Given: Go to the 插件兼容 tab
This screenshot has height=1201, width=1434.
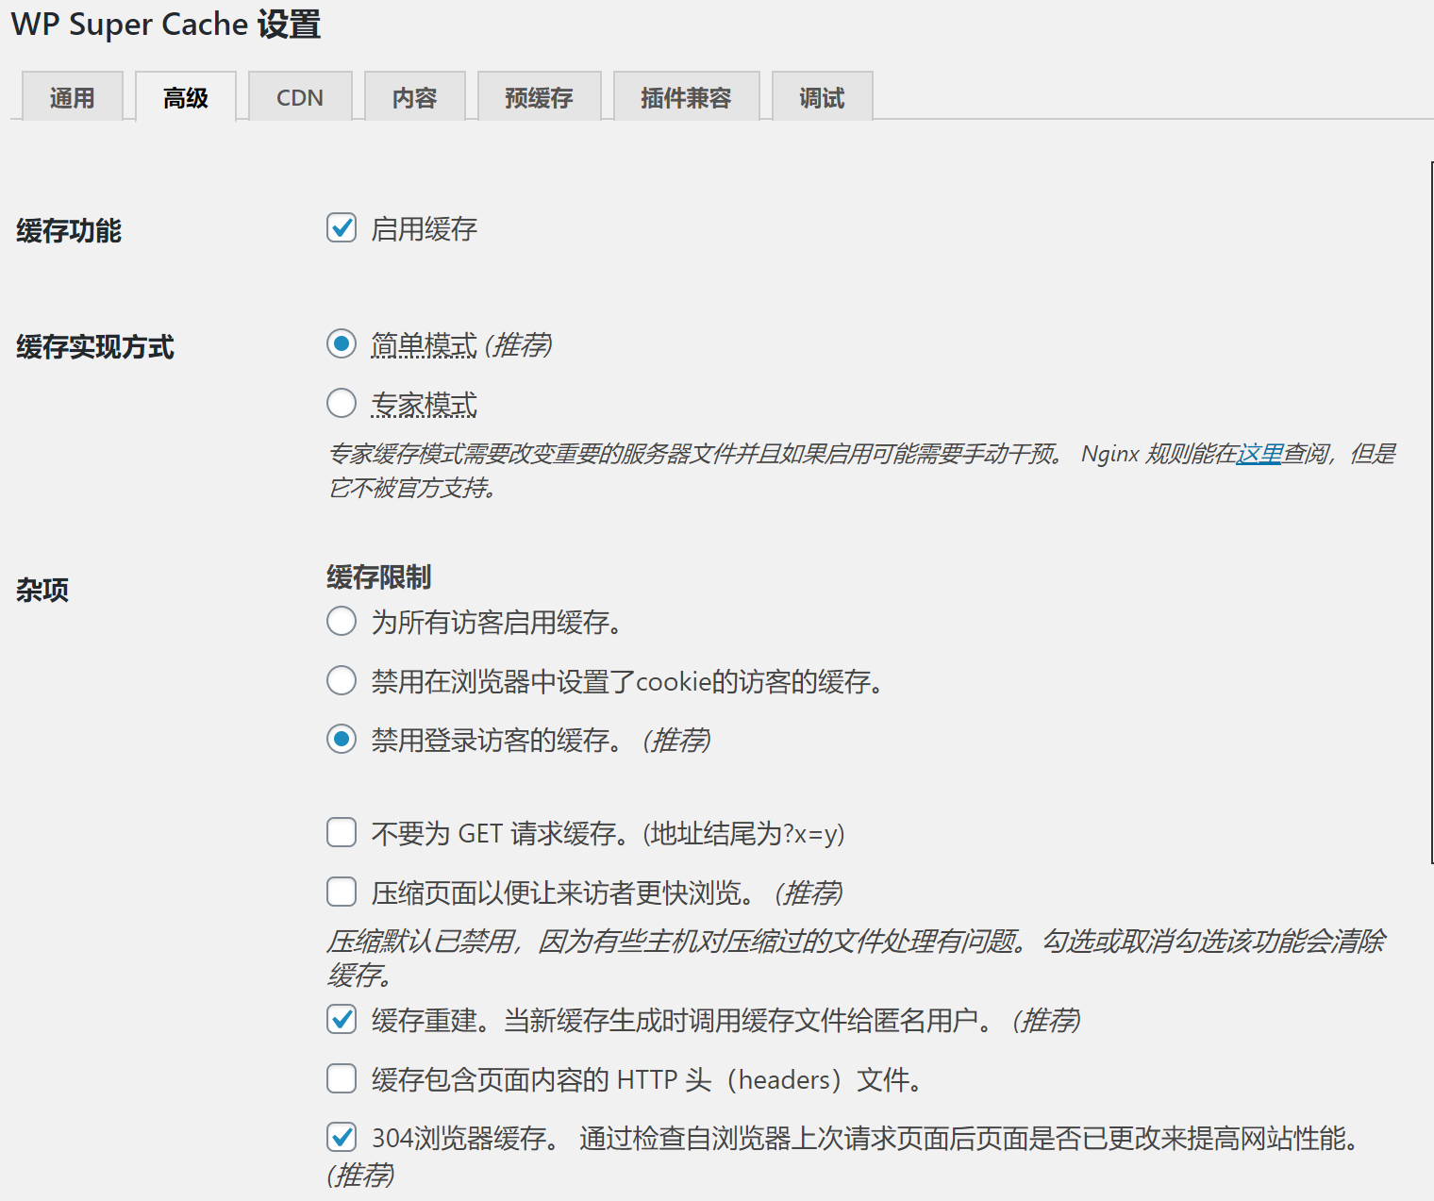Looking at the screenshot, I should coord(687,97).
